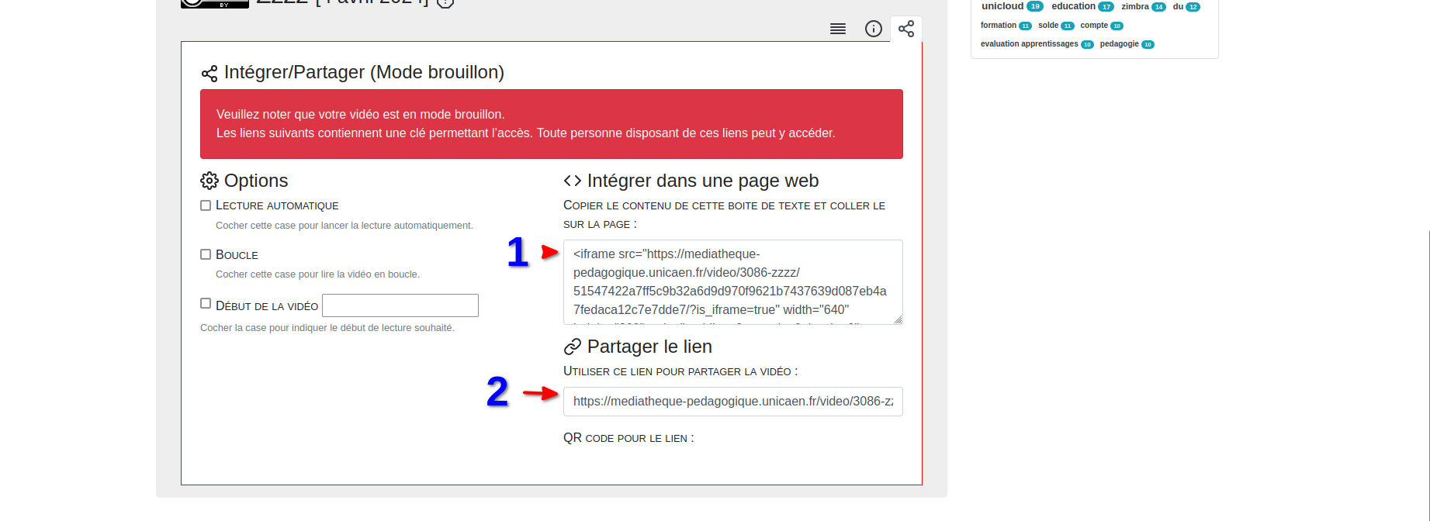Image resolution: width=1430 pixels, height=521 pixels.
Task: Open the pedagogie tag
Action: click(x=1119, y=44)
